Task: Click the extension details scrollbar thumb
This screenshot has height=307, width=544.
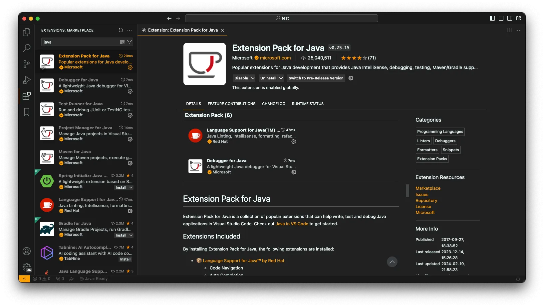Action: [407, 191]
